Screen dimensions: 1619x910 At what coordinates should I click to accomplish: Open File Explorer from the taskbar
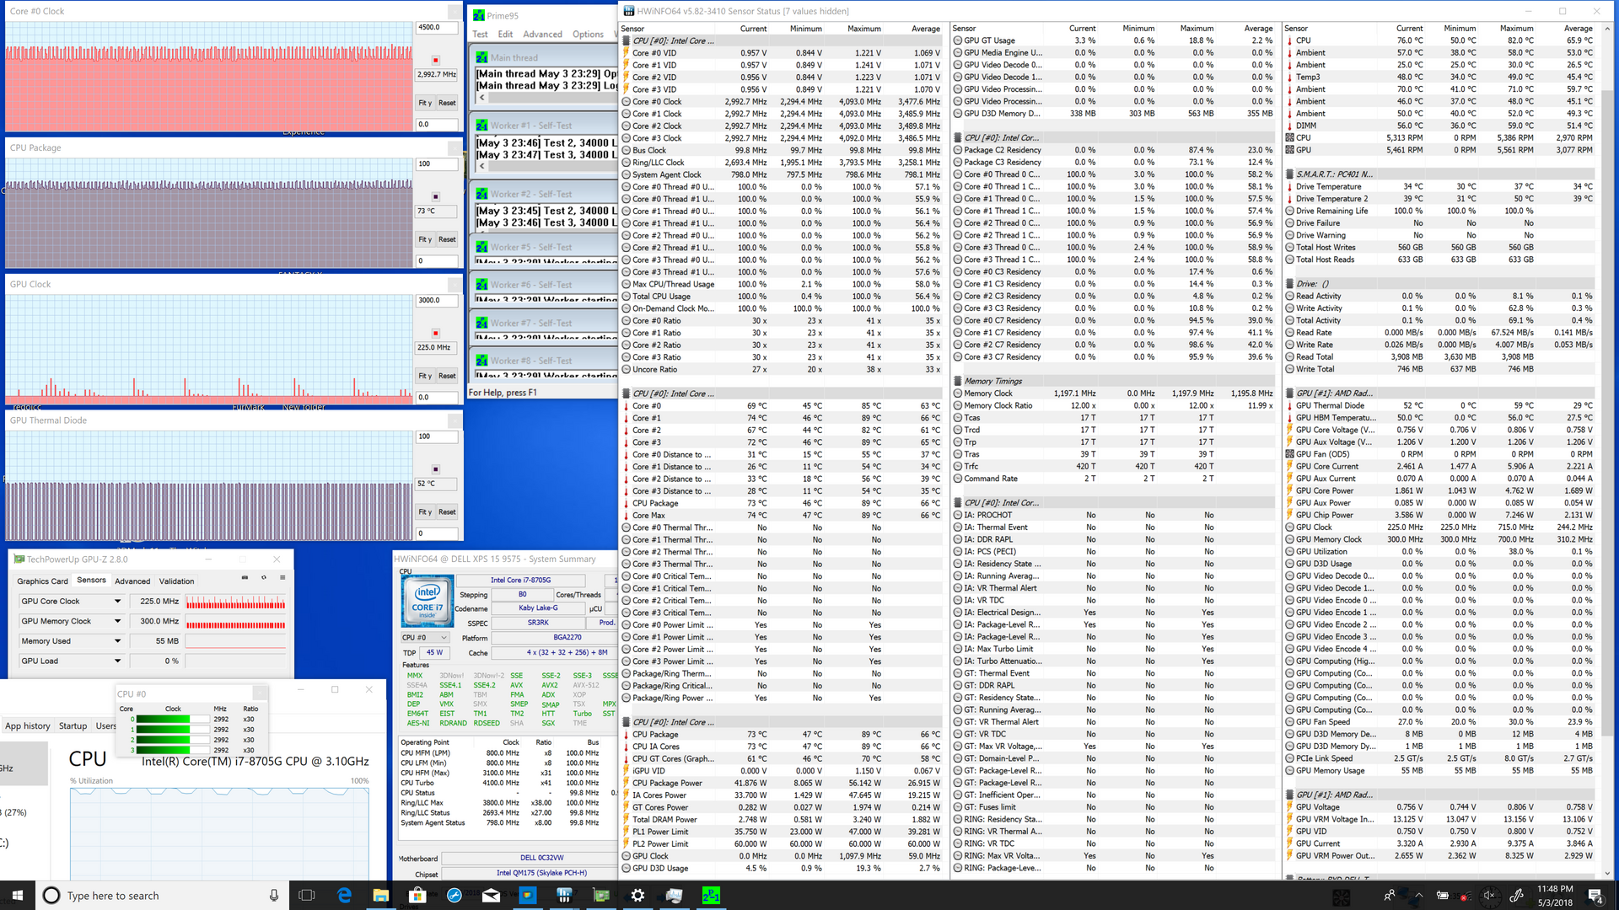(380, 896)
